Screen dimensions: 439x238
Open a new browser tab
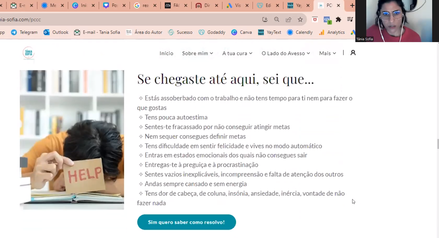click(352, 5)
